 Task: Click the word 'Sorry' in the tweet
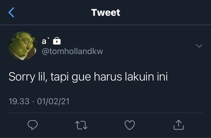click(22, 77)
